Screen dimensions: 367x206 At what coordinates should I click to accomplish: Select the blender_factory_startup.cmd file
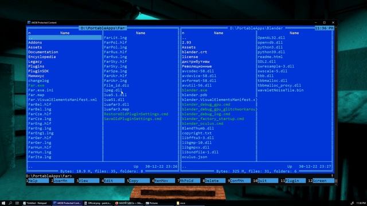coord(213,119)
